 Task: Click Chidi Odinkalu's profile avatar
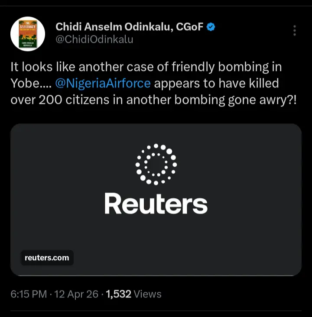[28, 34]
